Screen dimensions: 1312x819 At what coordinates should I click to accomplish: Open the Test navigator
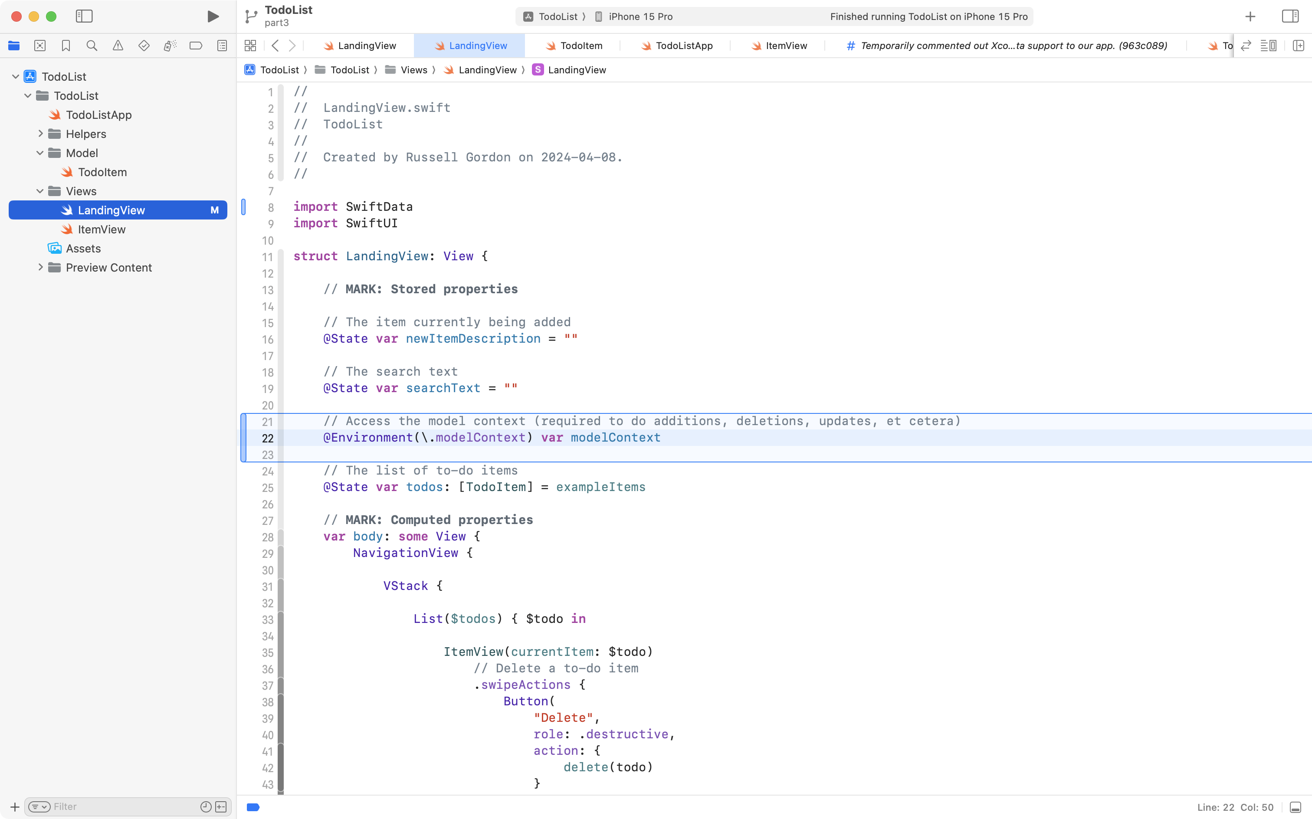(144, 46)
